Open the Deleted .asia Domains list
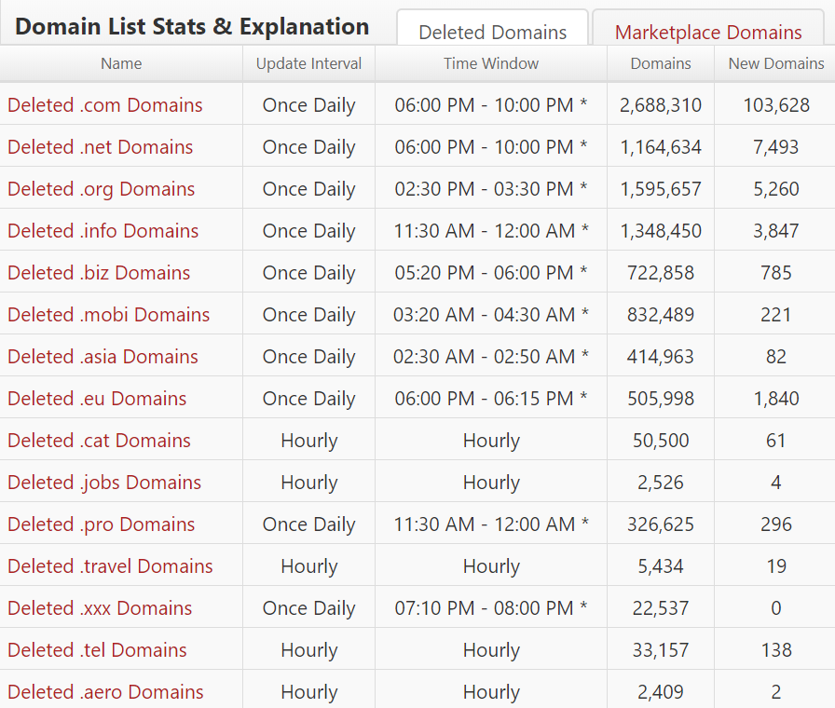This screenshot has height=708, width=835. point(103,357)
